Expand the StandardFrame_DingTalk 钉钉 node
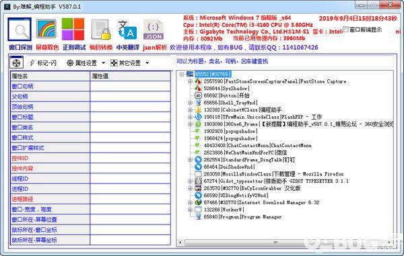The image size is (404, 256). pos(190,160)
